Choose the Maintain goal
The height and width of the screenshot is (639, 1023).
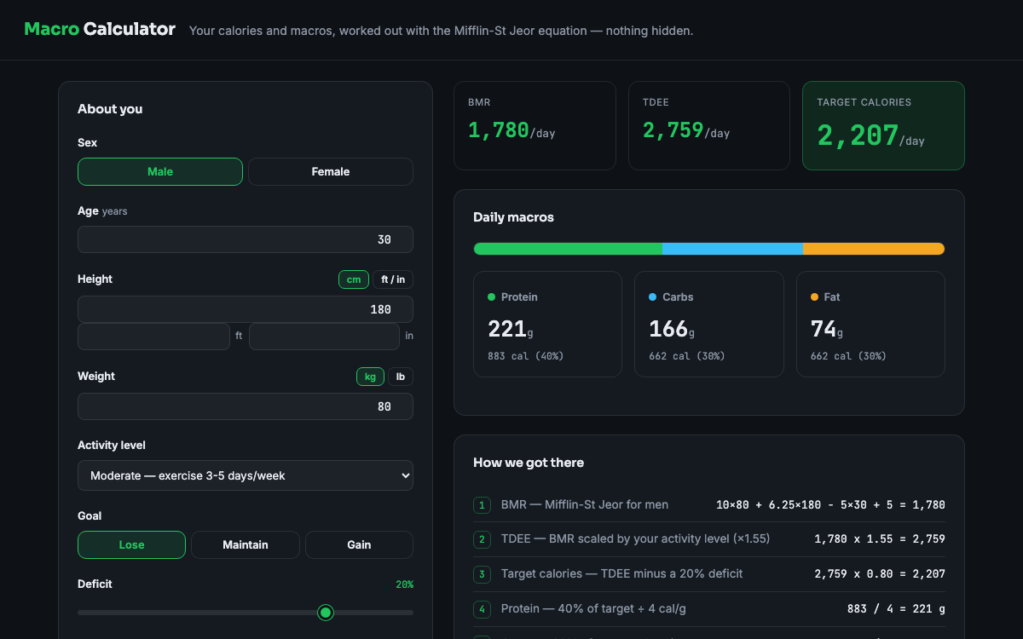[x=246, y=544]
